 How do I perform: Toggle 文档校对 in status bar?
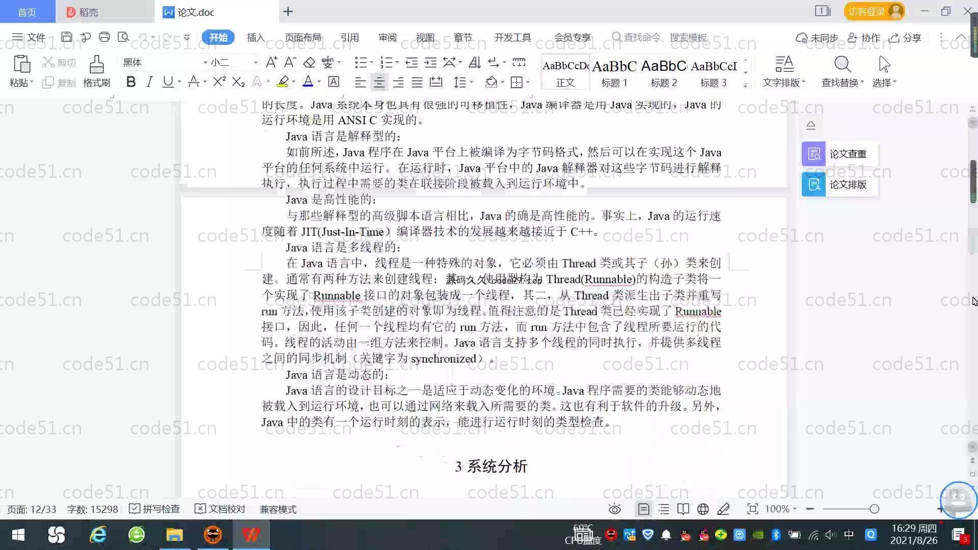[x=220, y=509]
